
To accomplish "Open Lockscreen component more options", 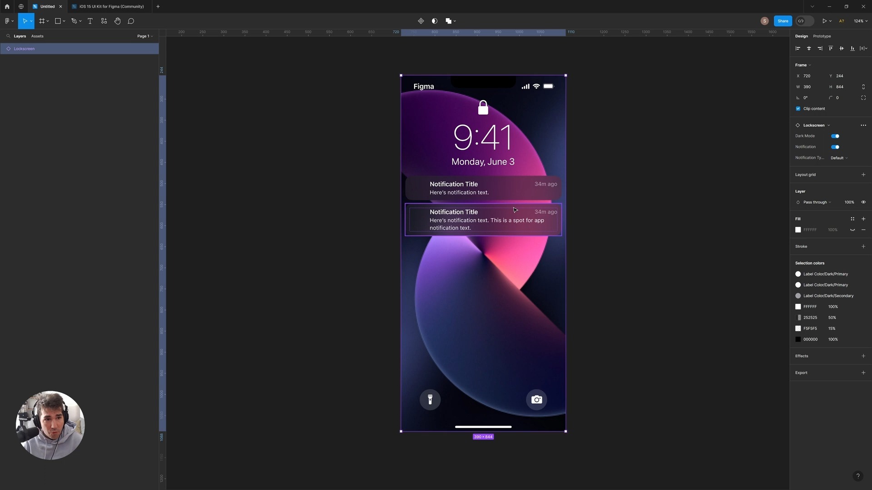I will pyautogui.click(x=863, y=125).
